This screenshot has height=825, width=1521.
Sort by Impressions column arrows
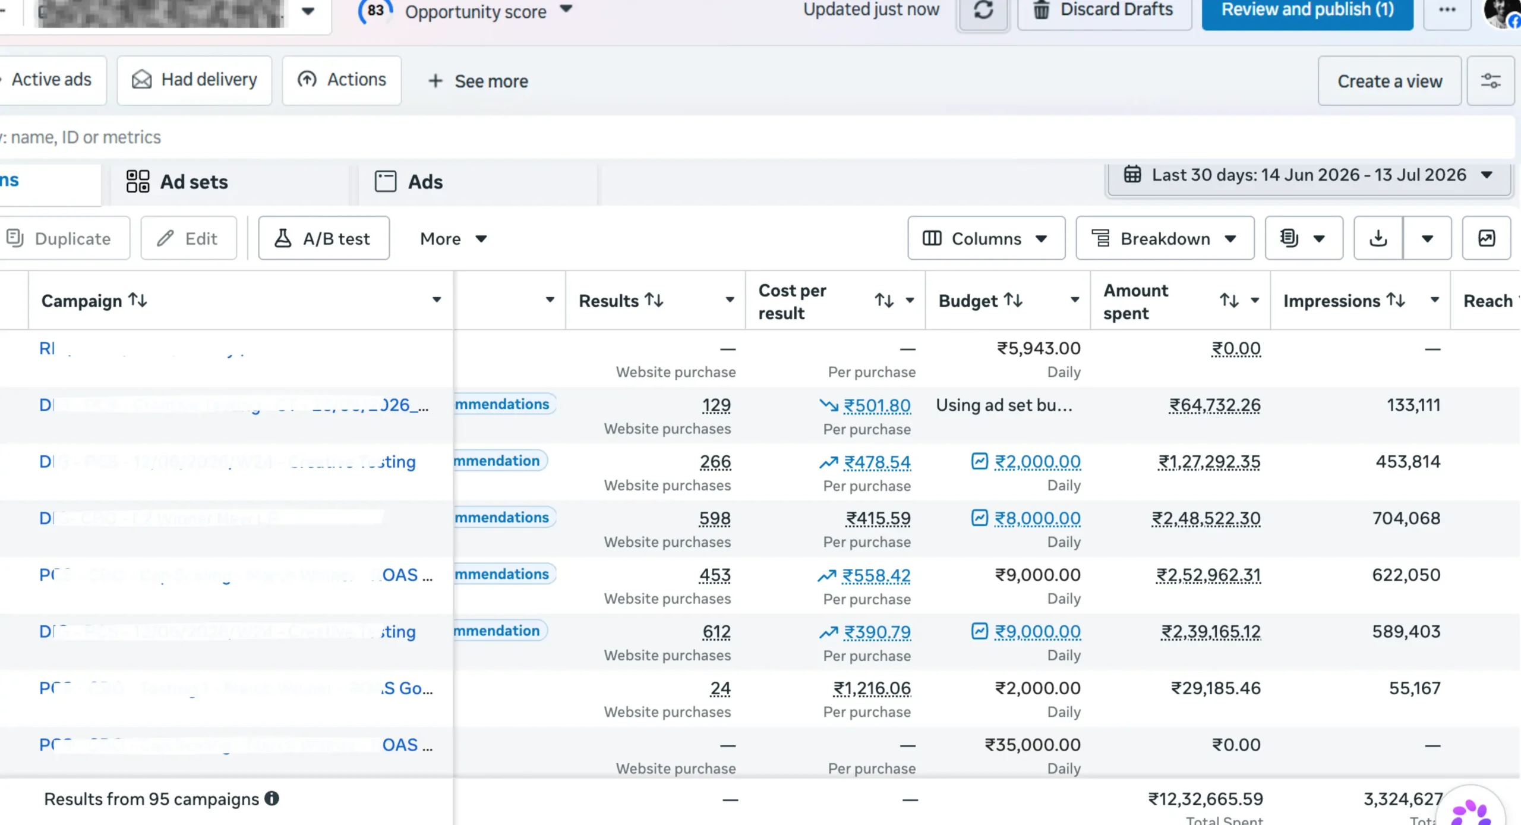[1396, 300]
